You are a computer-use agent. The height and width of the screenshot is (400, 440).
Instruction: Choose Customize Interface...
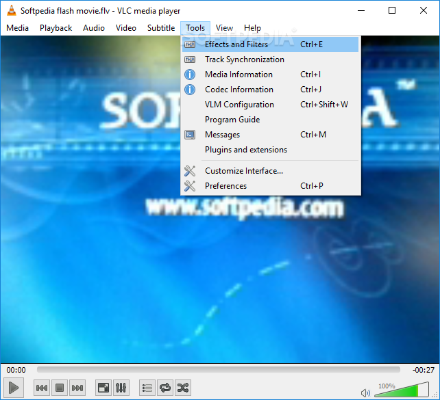click(270, 171)
